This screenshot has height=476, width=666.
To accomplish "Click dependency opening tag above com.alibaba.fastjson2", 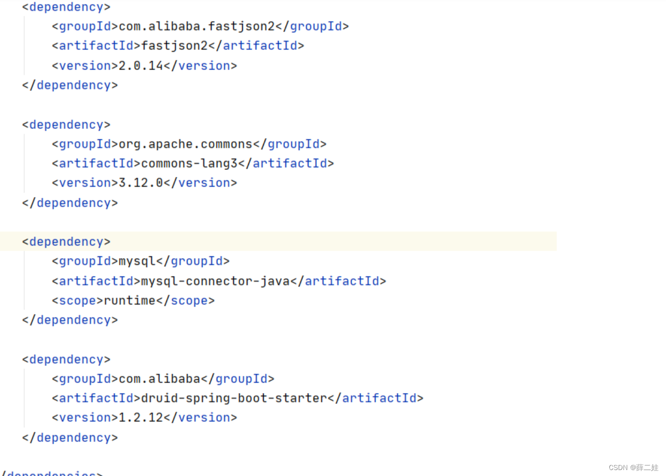I will [x=66, y=7].
